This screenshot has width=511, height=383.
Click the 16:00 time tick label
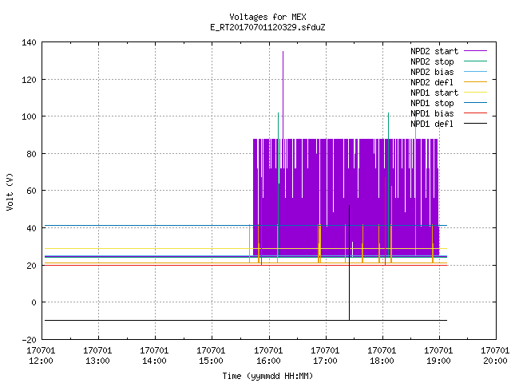click(268, 361)
